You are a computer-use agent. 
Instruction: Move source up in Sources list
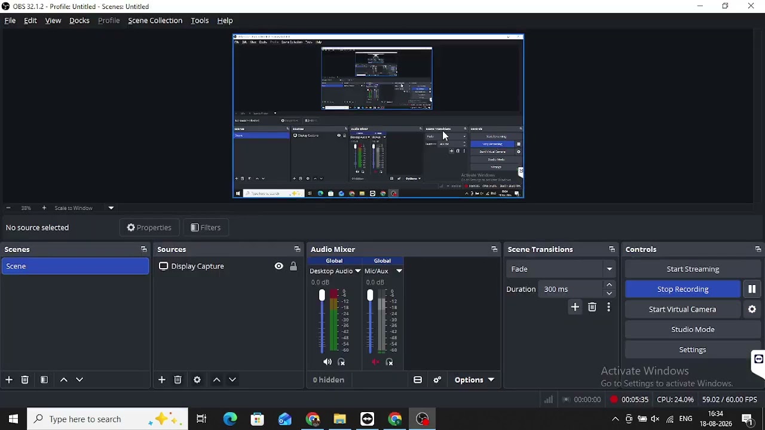[217, 380]
